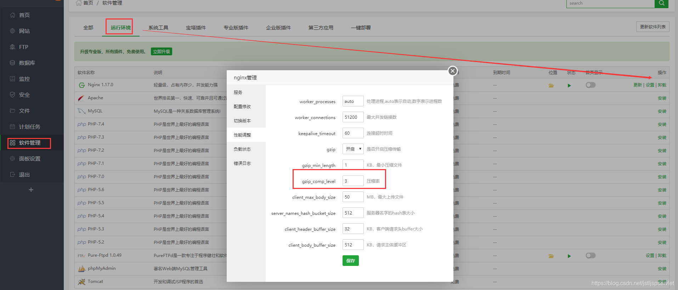
Task: Click the monitoring icon in sidebar
Action: tap(12, 79)
